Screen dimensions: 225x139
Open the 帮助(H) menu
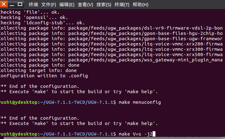coord(140,5)
